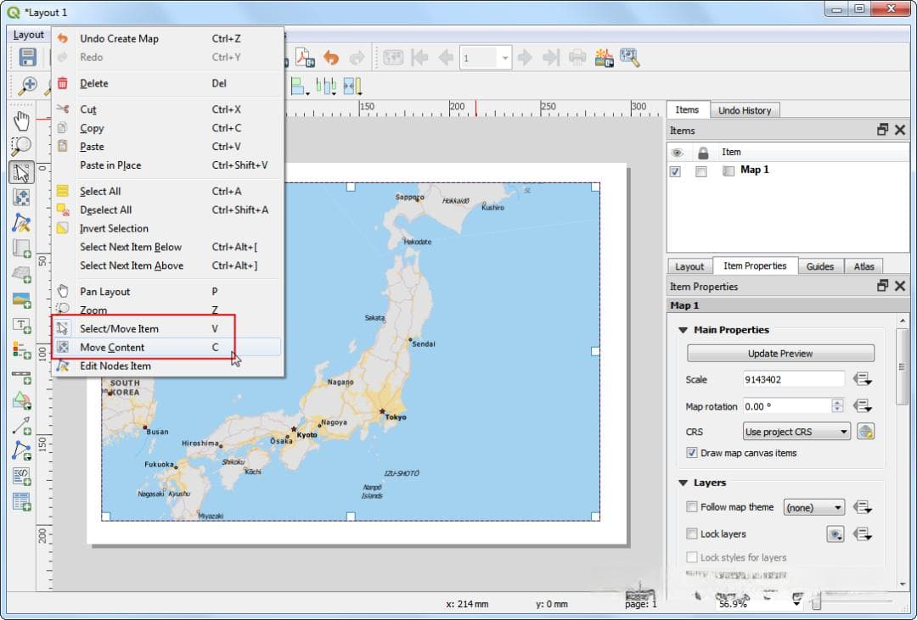Click the Add HTML tool icon
The width and height of the screenshot is (917, 620).
coord(21,477)
